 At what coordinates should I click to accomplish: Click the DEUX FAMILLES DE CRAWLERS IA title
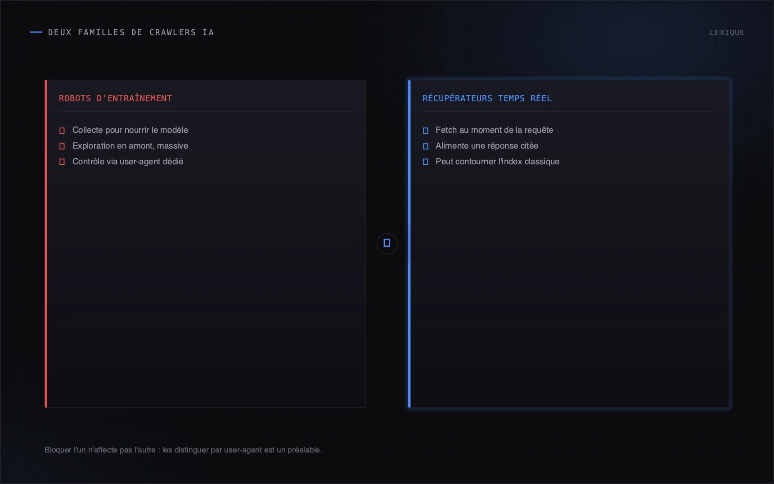click(x=131, y=32)
